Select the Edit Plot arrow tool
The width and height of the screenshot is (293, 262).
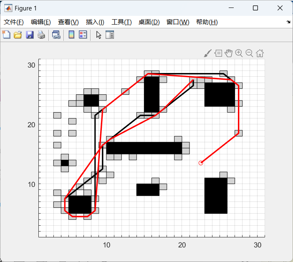(x=99, y=35)
